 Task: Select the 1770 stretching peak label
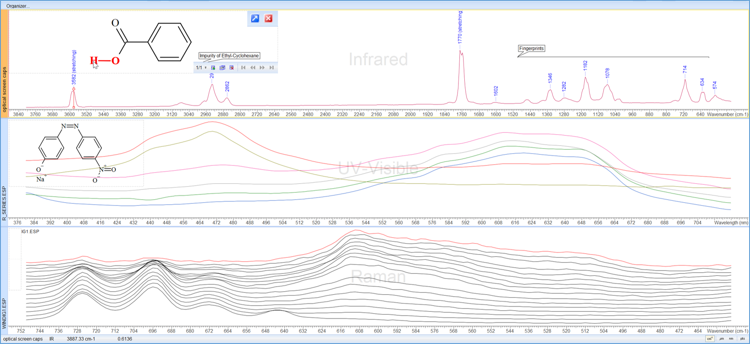tap(460, 27)
